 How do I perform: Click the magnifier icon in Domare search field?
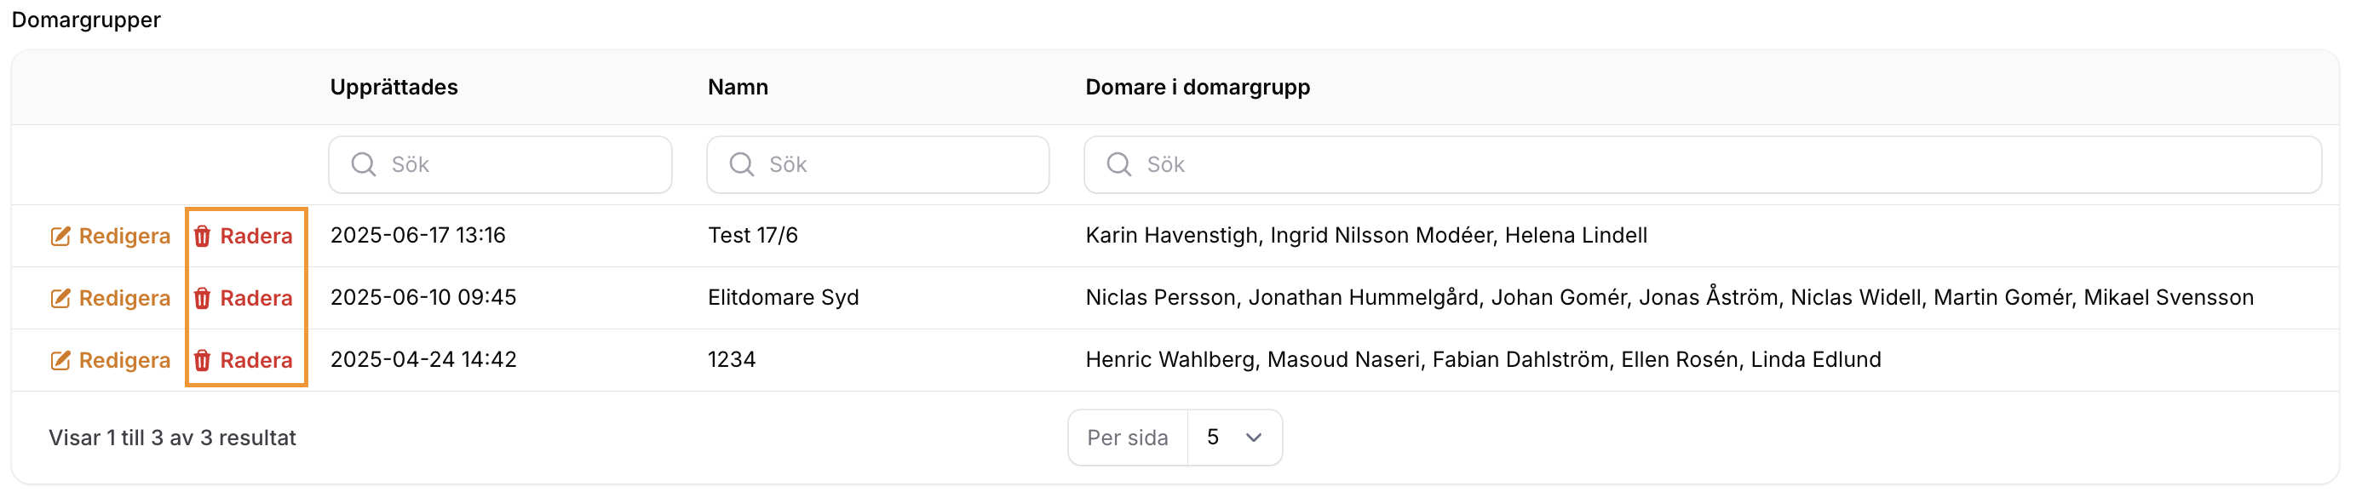pos(1119,164)
